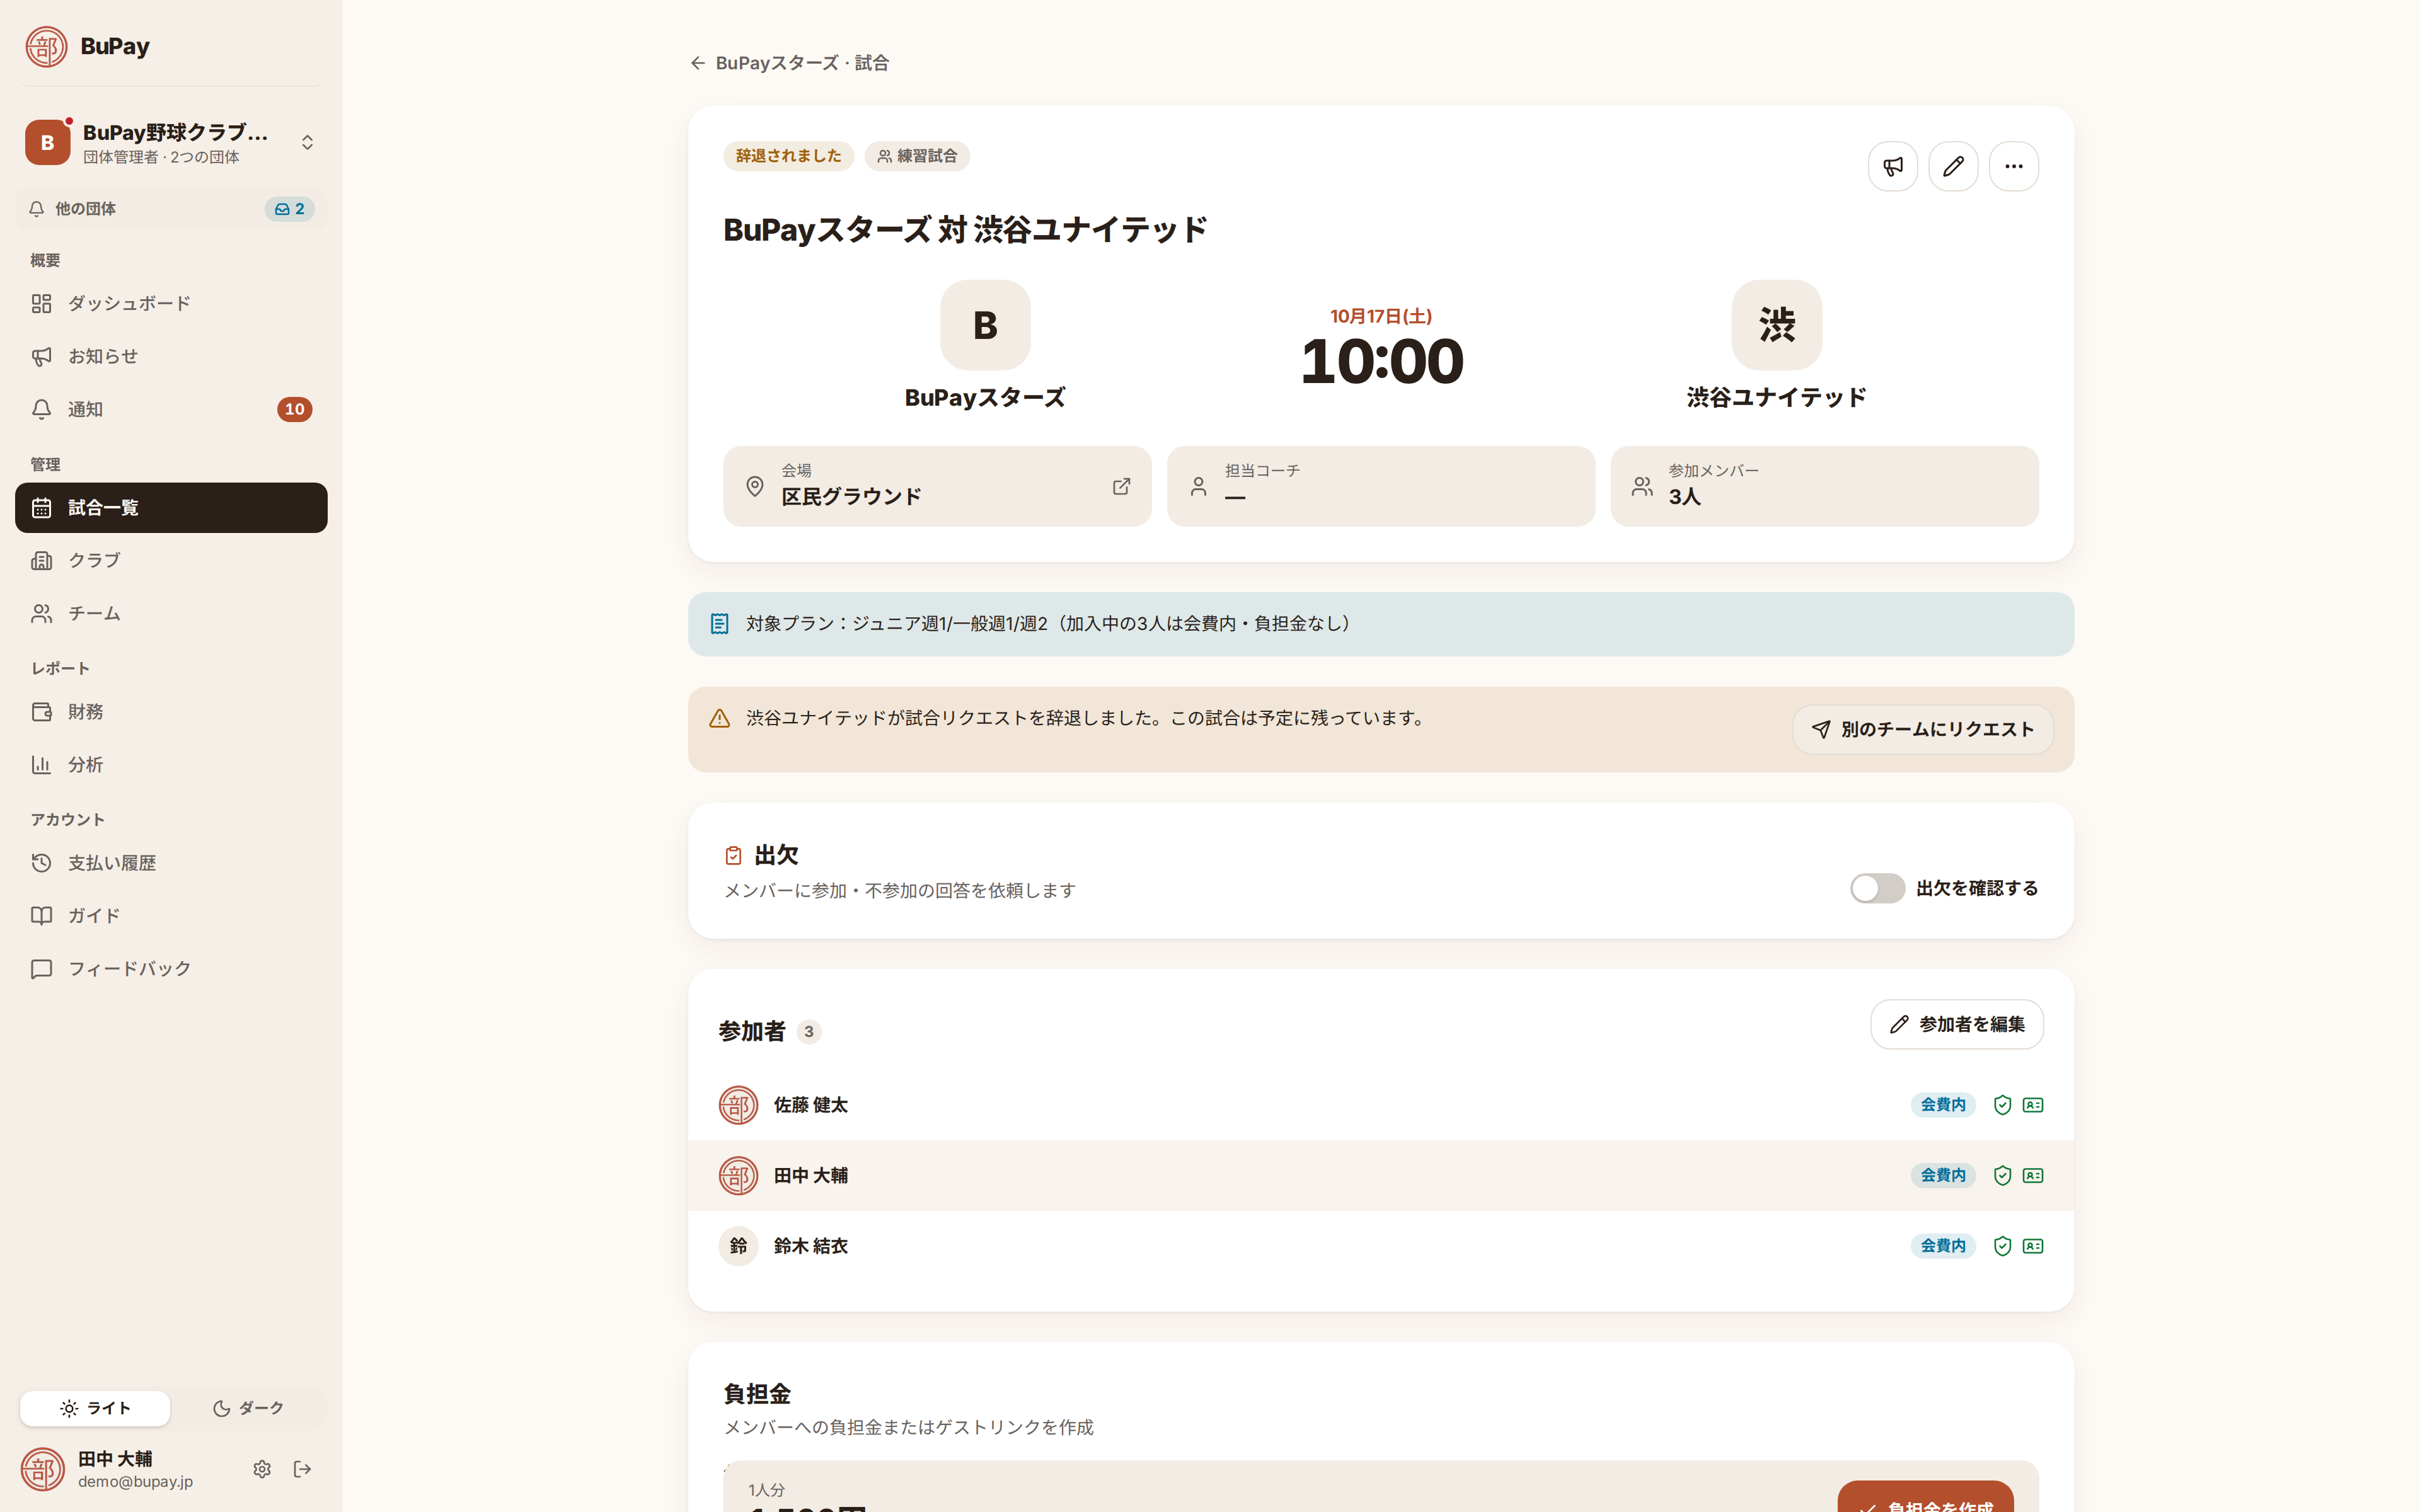The image size is (2420, 1512).
Task: Open external link icon for 区民グラウンド
Action: tap(1121, 486)
